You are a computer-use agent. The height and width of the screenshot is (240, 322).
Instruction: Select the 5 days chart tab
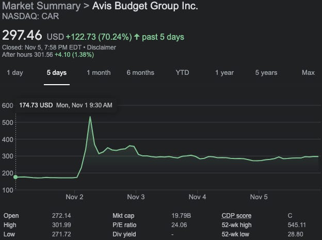[x=56, y=73]
